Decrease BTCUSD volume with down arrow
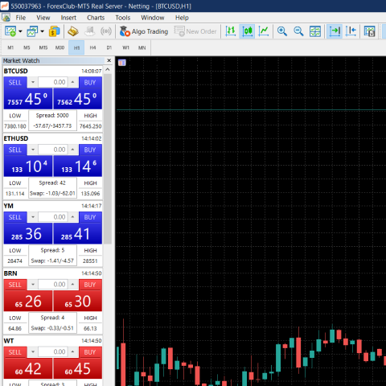Screen dimensions: 386x386 pos(33,82)
